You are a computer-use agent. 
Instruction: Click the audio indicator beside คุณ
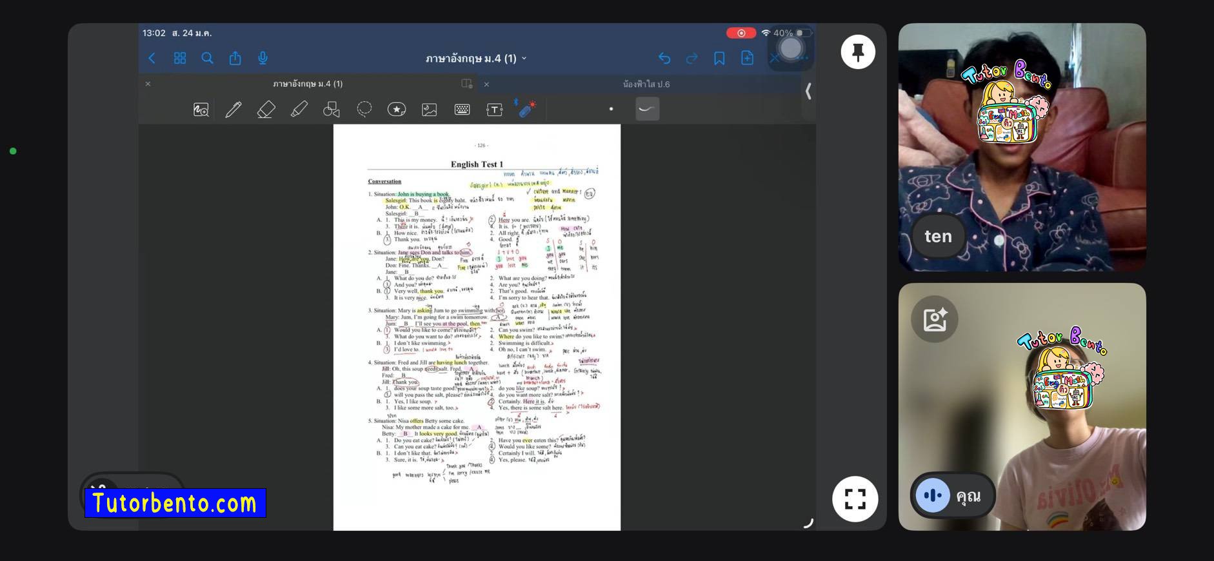click(x=933, y=495)
